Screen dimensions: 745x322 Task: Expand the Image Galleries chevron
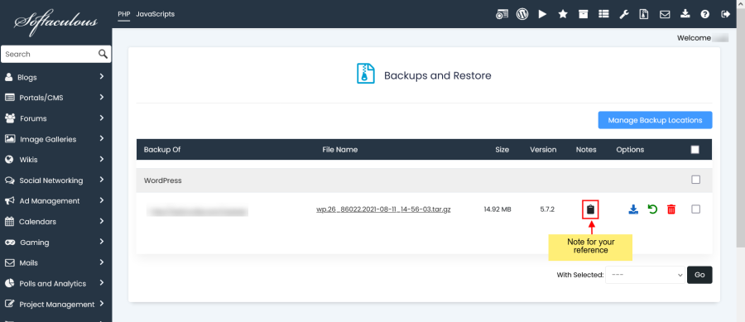(x=102, y=139)
